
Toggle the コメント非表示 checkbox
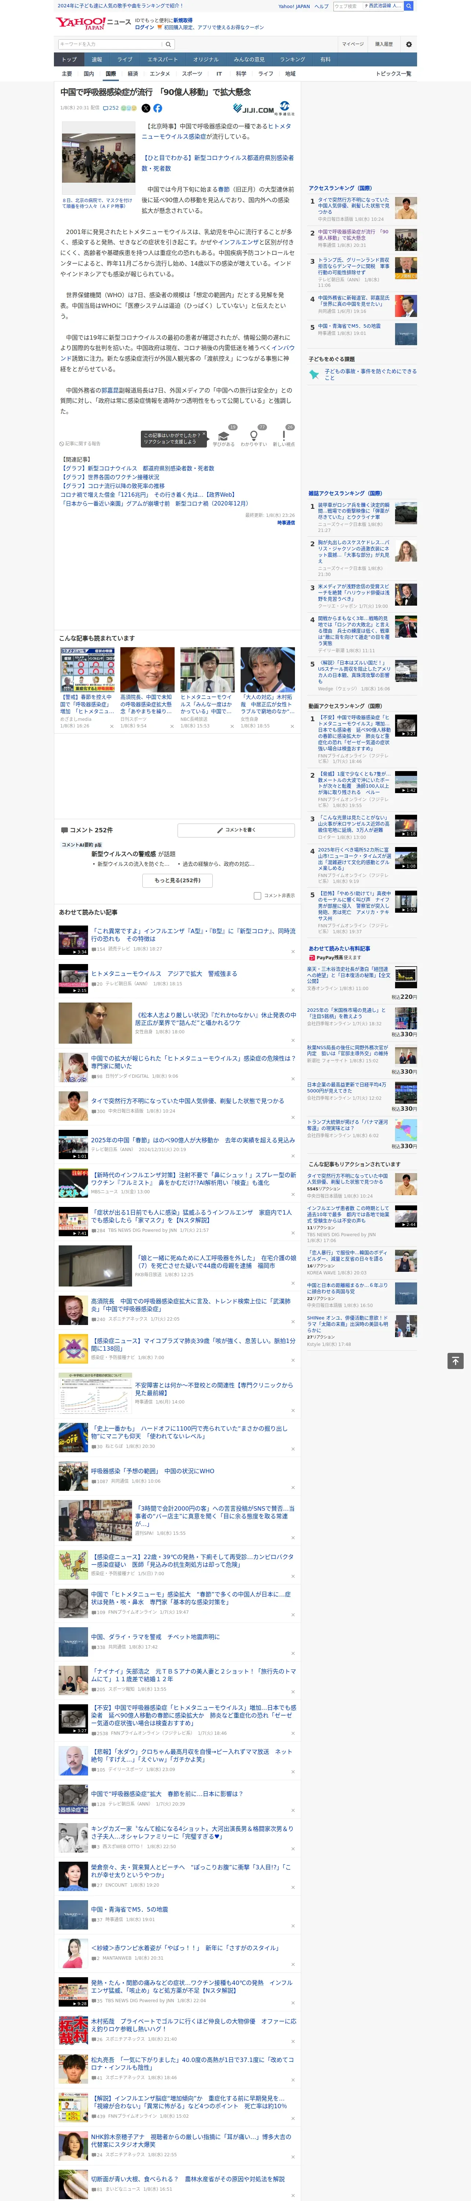pos(257,895)
